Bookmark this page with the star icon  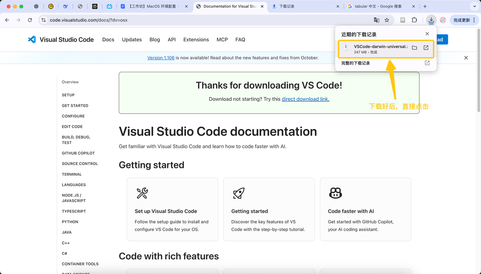click(x=387, y=20)
